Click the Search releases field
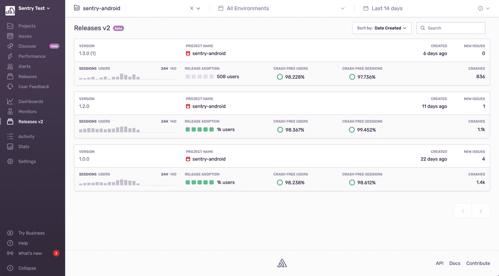499x276 pixels. [451, 28]
